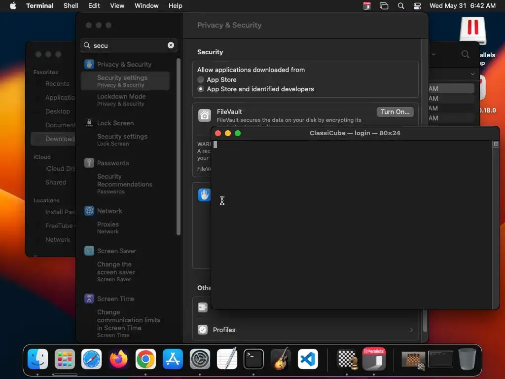The width and height of the screenshot is (505, 379).
Task: Open TextEdit from the dock
Action: click(x=227, y=359)
